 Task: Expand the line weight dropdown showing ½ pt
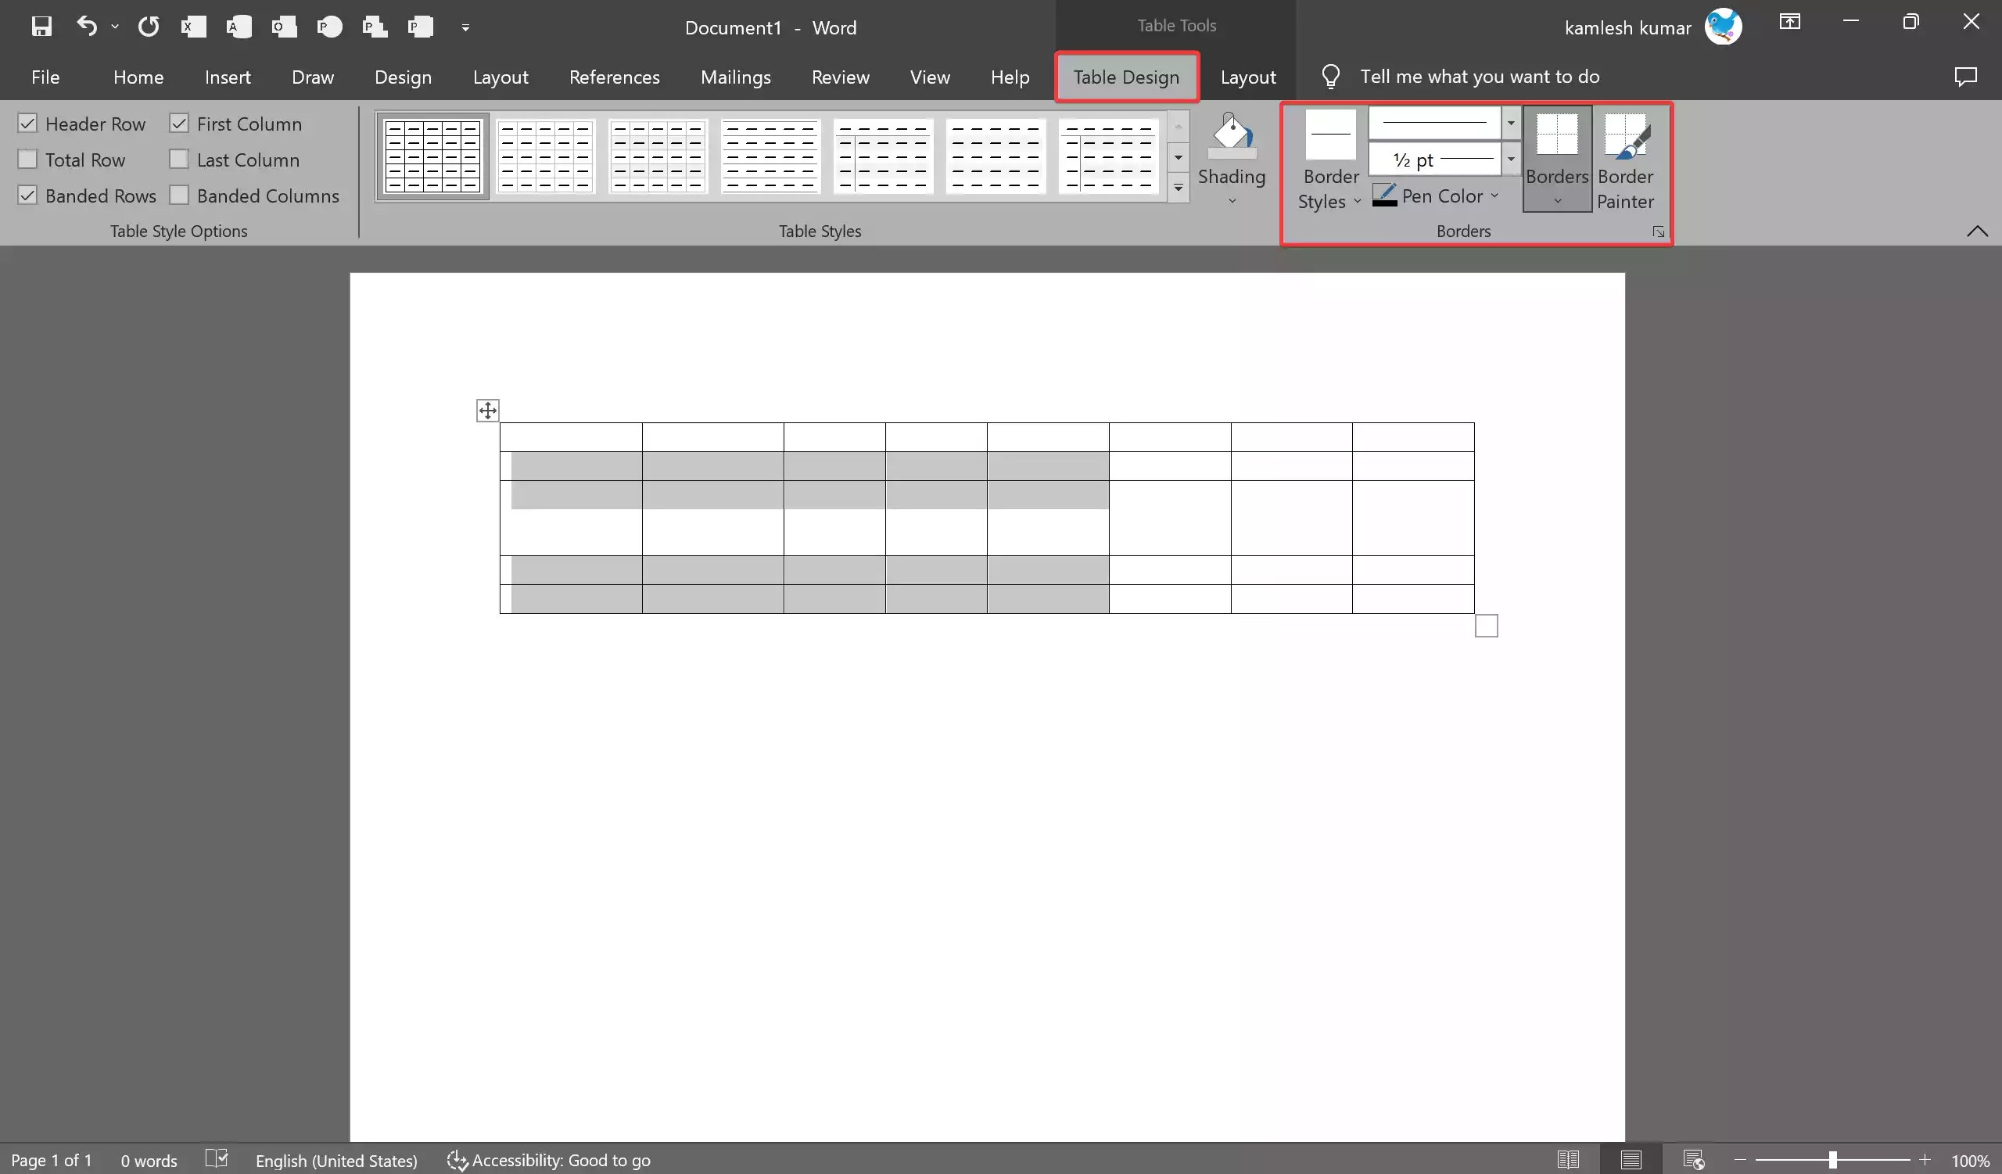(1510, 159)
